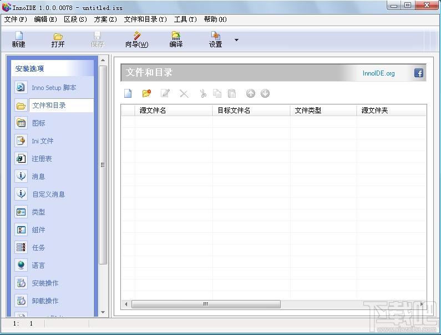This screenshot has height=335, width=441.
Task: Expand the toolbar overflow dropdown arrow
Action: click(x=237, y=40)
